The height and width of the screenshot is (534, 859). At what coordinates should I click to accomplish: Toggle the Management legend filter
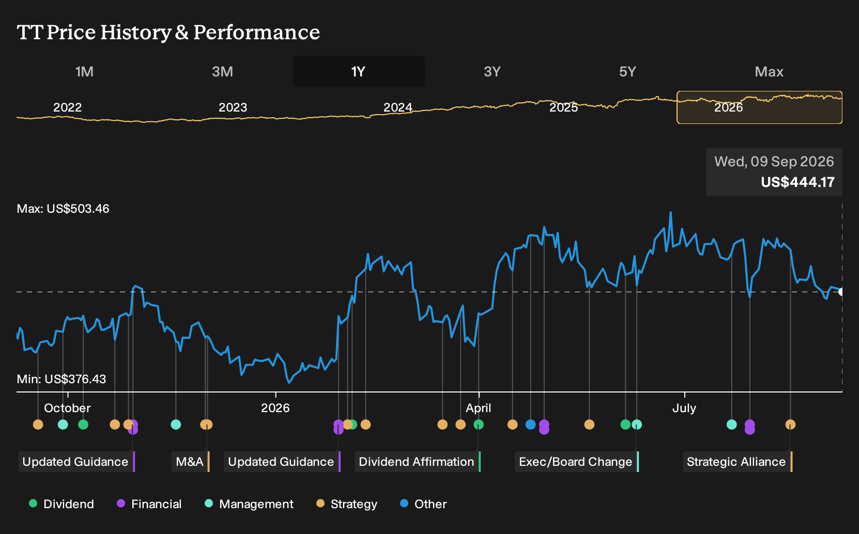point(249,504)
